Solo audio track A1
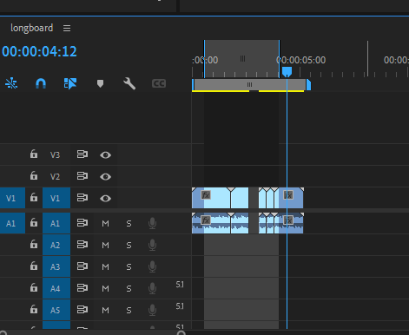 (x=129, y=223)
